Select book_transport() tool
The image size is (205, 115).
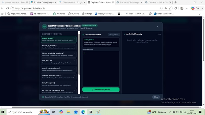(58, 84)
